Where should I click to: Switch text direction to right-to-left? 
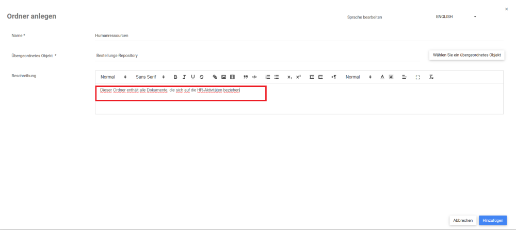334,77
